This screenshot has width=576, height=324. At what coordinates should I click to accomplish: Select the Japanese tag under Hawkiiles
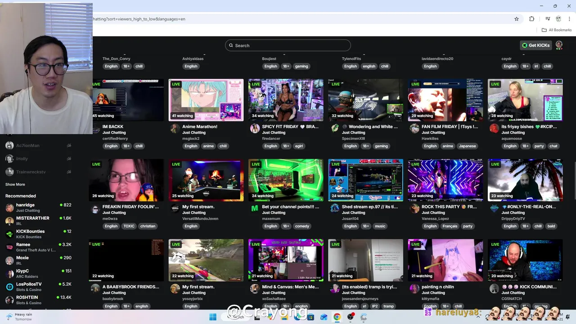pyautogui.click(x=468, y=146)
